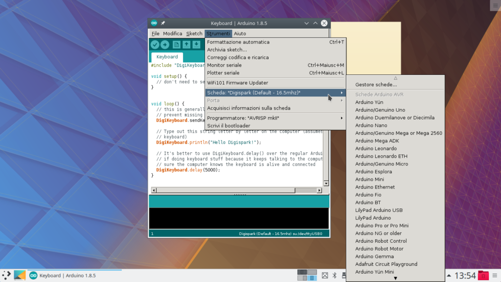The image size is (501, 282).
Task: Select Arduino Pro or Pro Mini
Action: (395, 226)
